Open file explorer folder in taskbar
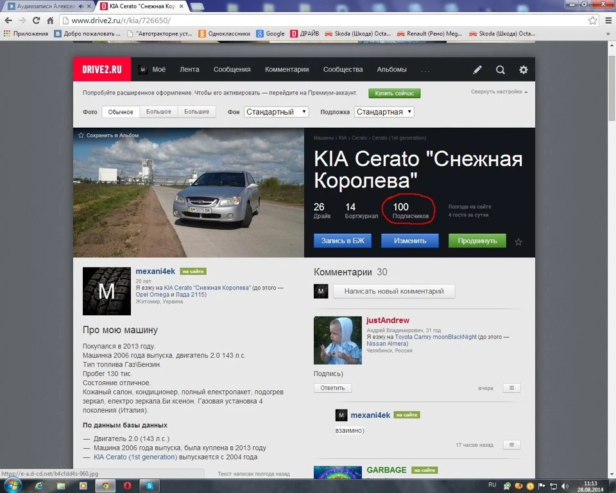This screenshot has height=493, width=616. point(61,486)
